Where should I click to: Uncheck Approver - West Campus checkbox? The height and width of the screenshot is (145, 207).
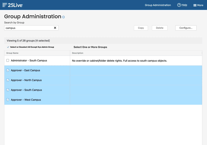[x=8, y=100]
